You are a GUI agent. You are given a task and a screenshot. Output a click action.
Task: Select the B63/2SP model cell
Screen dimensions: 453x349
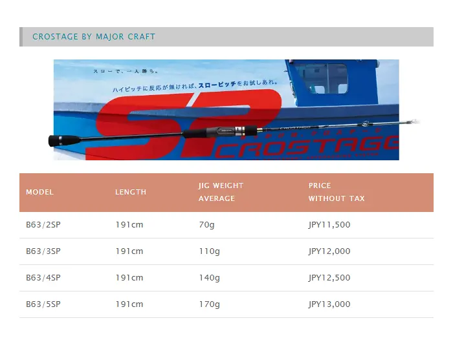click(43, 225)
